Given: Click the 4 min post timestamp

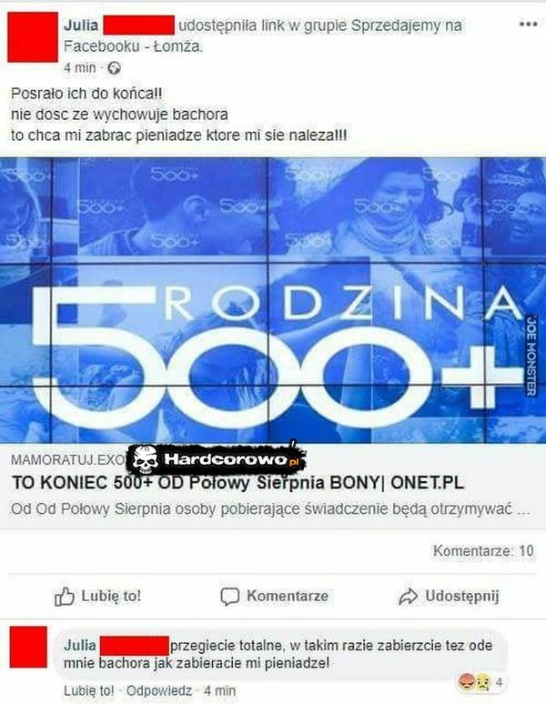Looking at the screenshot, I should 80,68.
